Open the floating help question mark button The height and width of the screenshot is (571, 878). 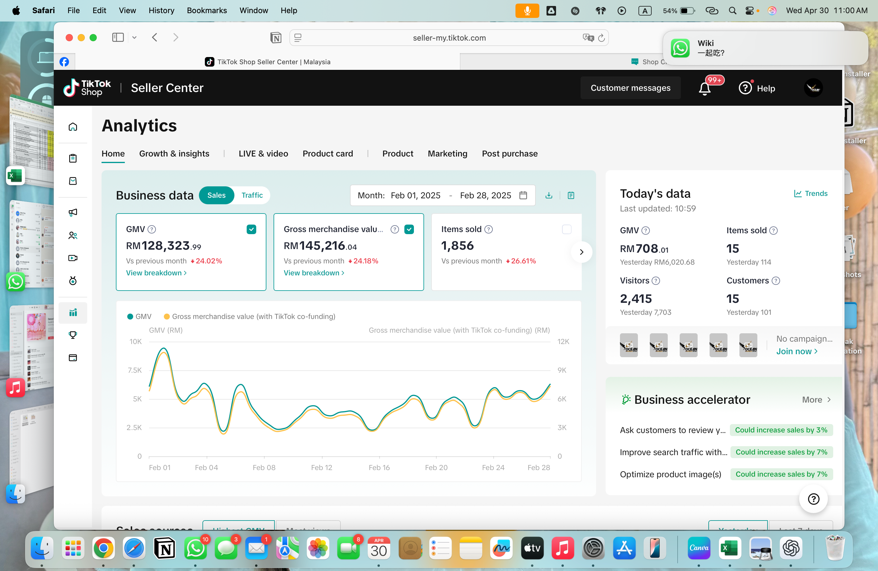813,499
